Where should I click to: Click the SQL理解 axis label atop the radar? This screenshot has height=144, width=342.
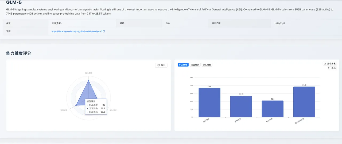pyautogui.click(x=88, y=73)
